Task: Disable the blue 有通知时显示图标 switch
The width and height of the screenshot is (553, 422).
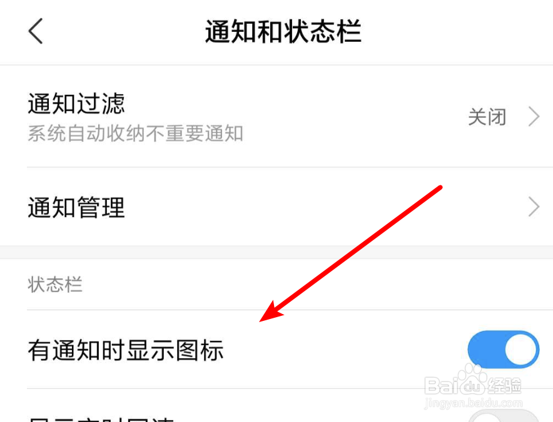Action: coord(504,350)
